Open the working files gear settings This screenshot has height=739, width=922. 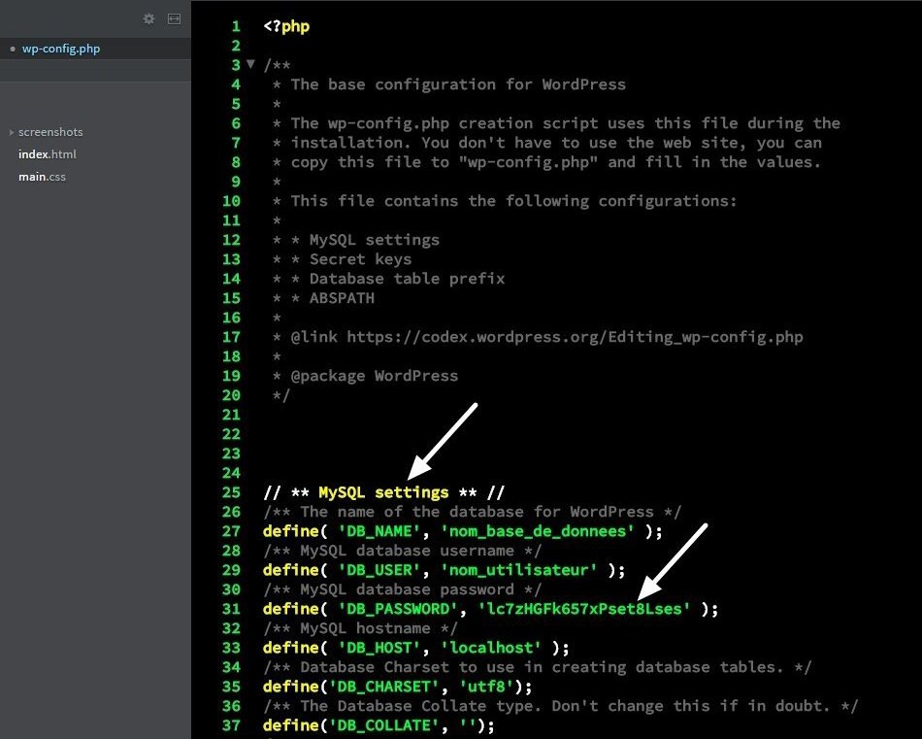coord(148,18)
